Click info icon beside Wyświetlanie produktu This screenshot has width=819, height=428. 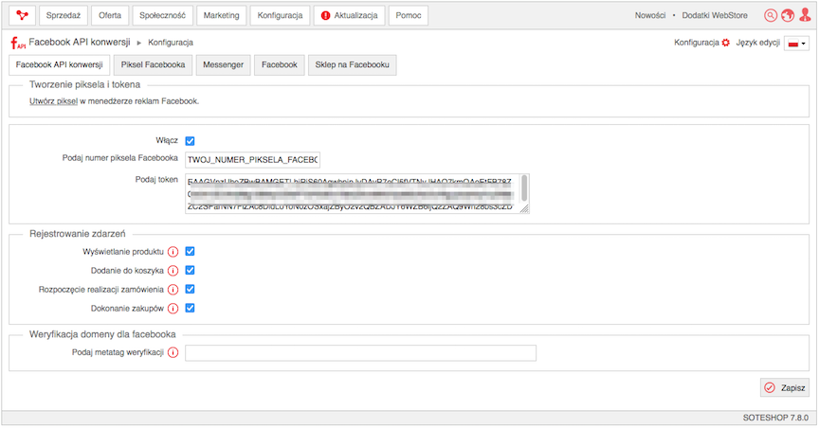point(173,252)
